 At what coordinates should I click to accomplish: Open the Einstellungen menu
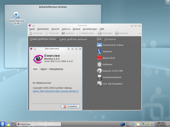[x=90, y=29]
